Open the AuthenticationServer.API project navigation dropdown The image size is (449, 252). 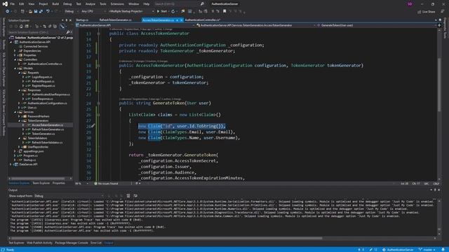point(135,25)
